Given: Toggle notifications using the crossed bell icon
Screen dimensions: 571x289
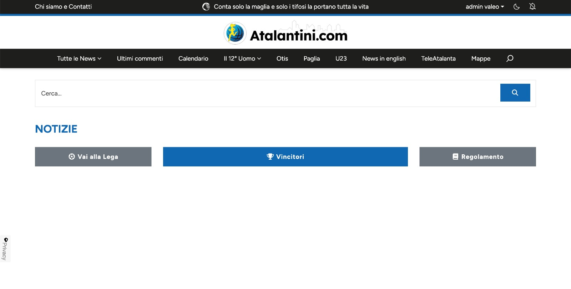Looking at the screenshot, I should [x=532, y=7].
